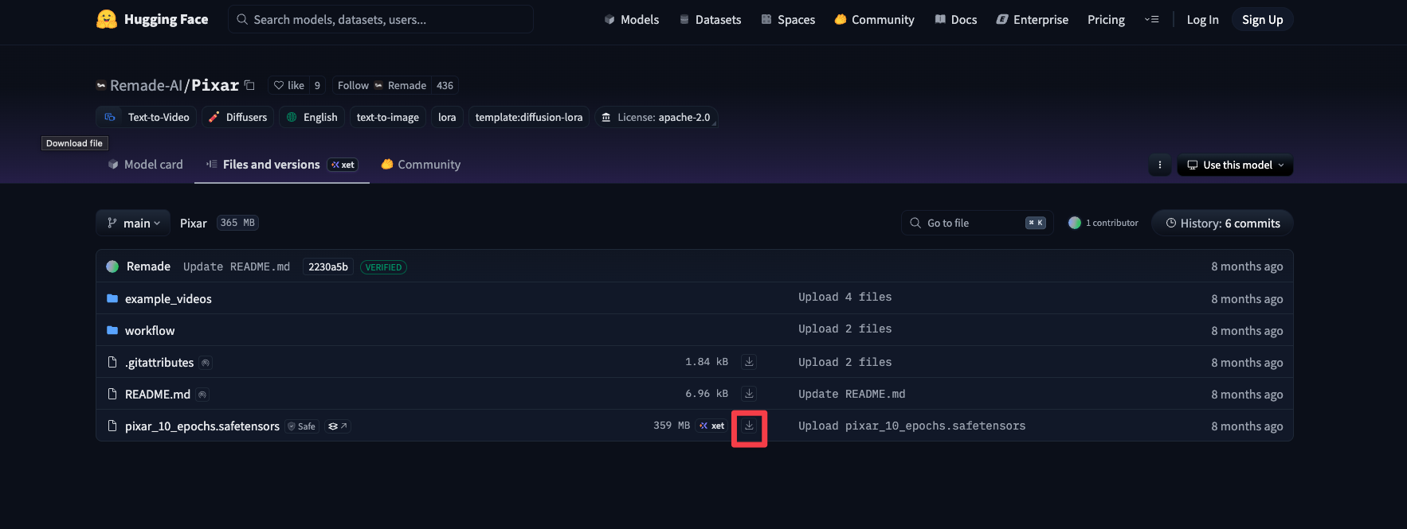Open the Update README.md latest commit message

pos(237,266)
